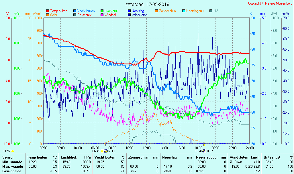Click the moon icon after 18:46
Image resolution: width=294 pixels, height=174 pixels.
[204, 151]
